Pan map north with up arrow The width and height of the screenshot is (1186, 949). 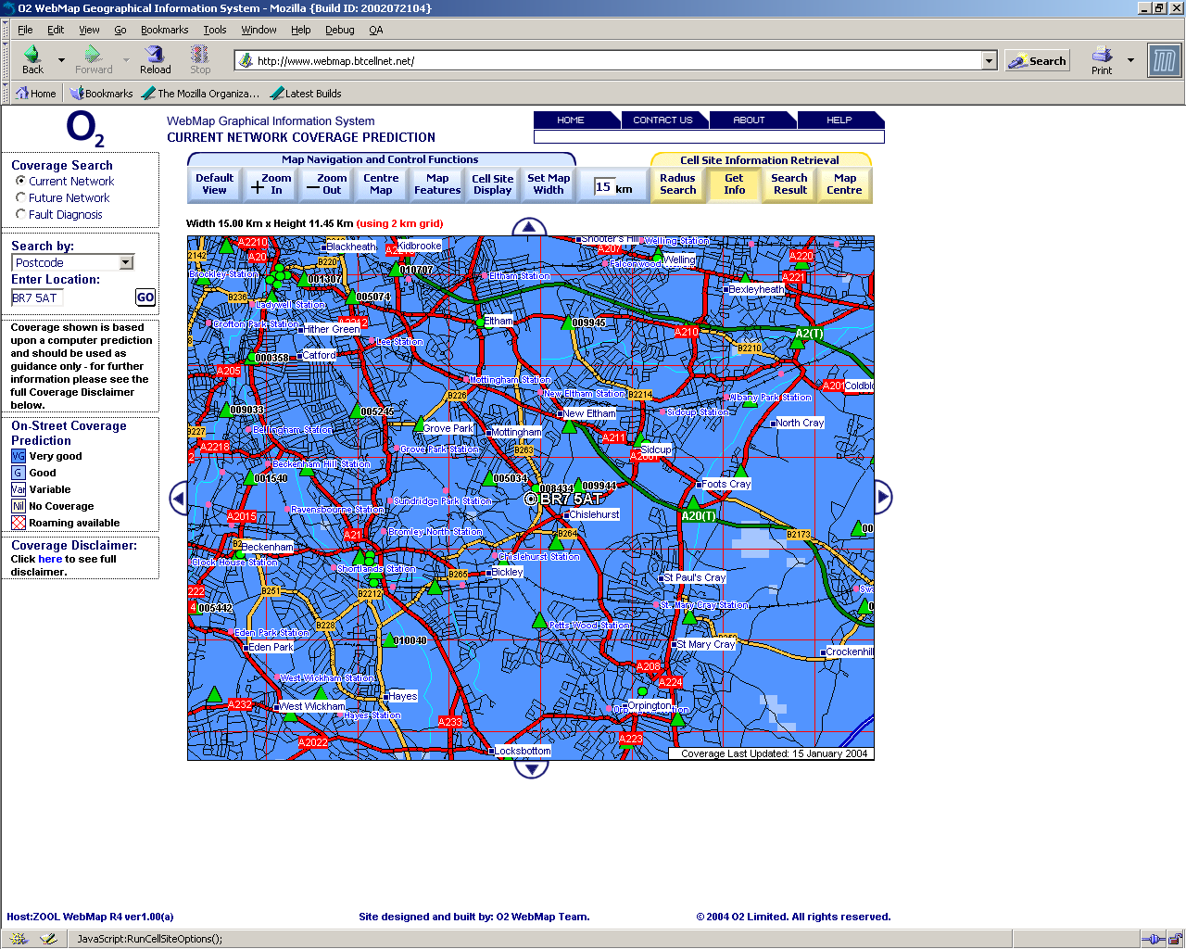(x=529, y=226)
